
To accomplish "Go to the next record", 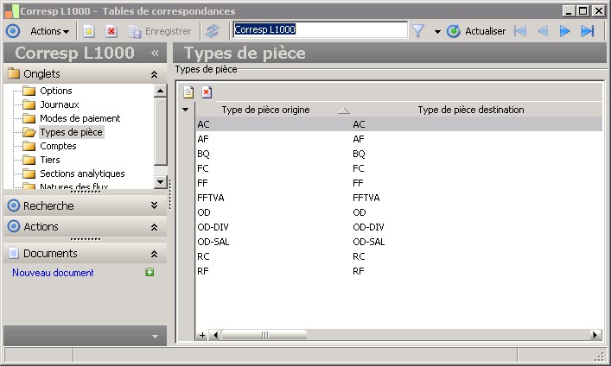I will tap(564, 31).
